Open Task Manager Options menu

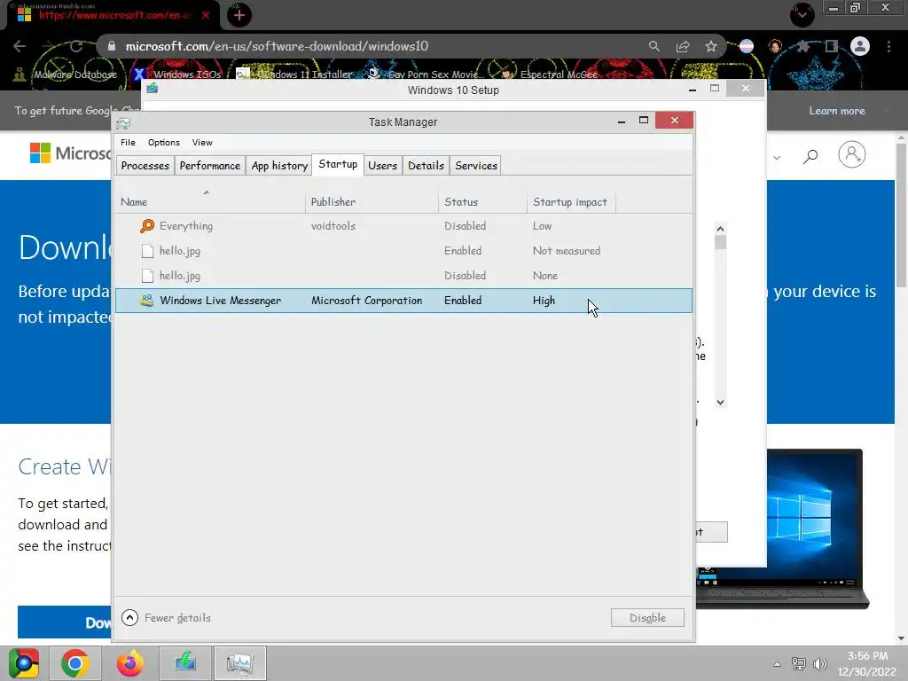[x=164, y=143]
